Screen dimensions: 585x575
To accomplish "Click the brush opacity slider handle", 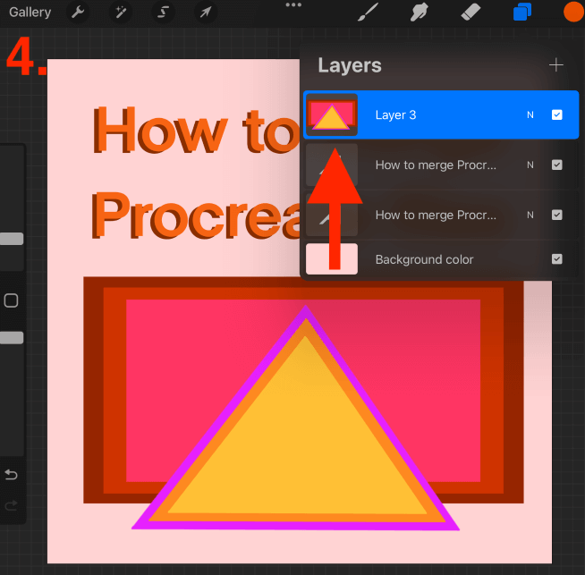I will point(12,338).
